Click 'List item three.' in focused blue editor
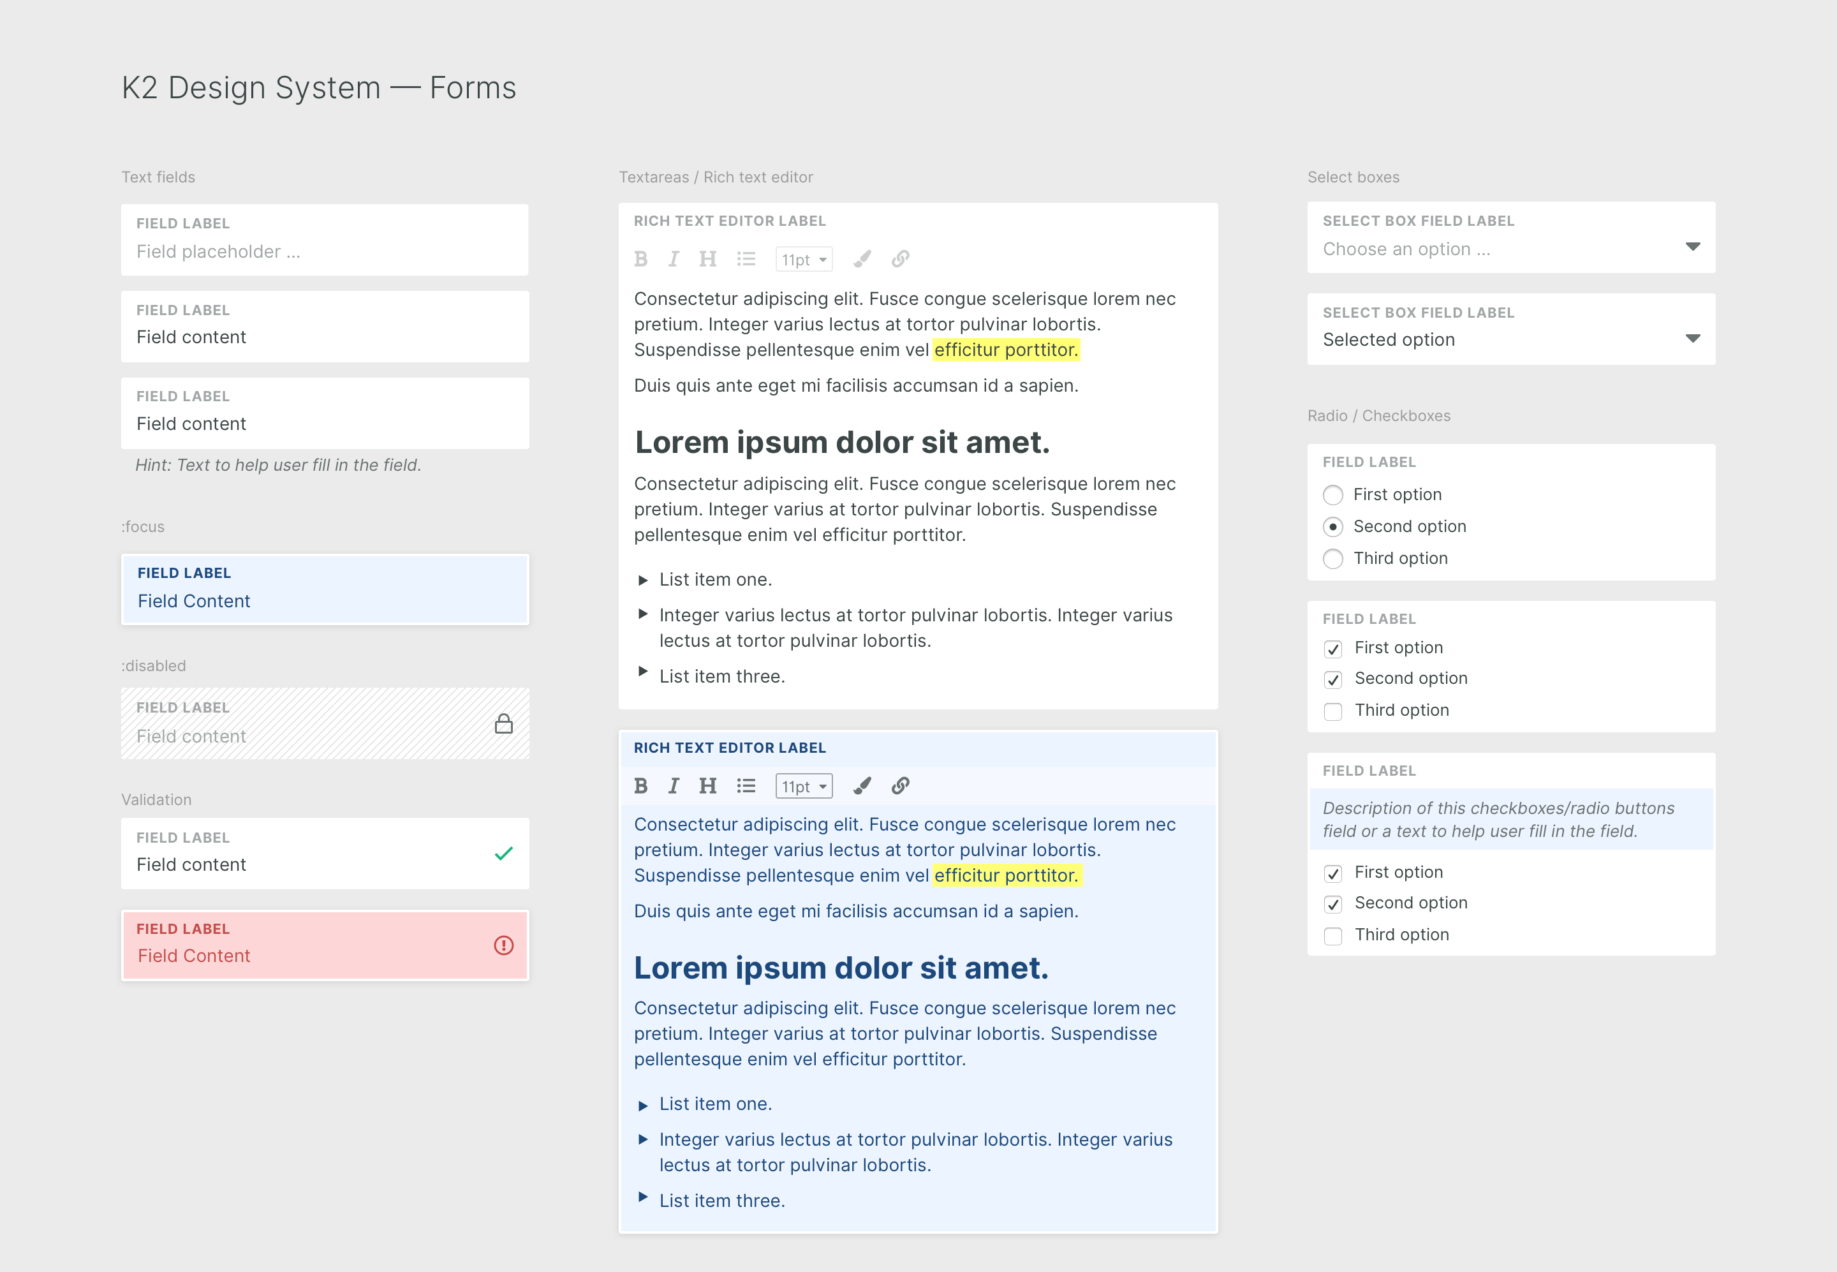 pyautogui.click(x=722, y=1201)
